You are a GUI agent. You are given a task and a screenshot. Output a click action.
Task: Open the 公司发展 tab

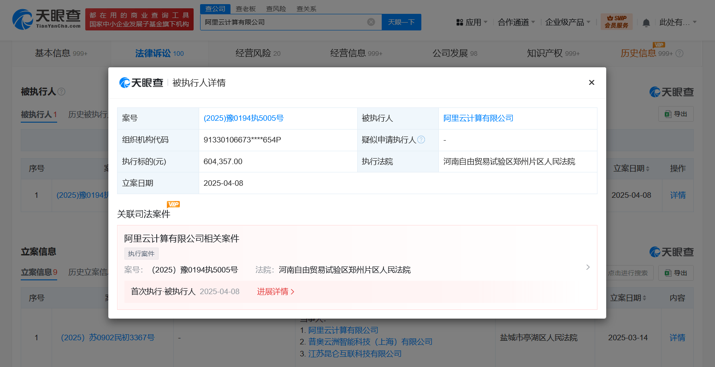[x=455, y=53]
